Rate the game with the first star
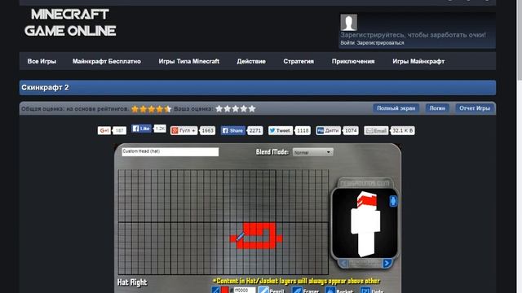The height and width of the screenshot is (293, 522). point(219,108)
